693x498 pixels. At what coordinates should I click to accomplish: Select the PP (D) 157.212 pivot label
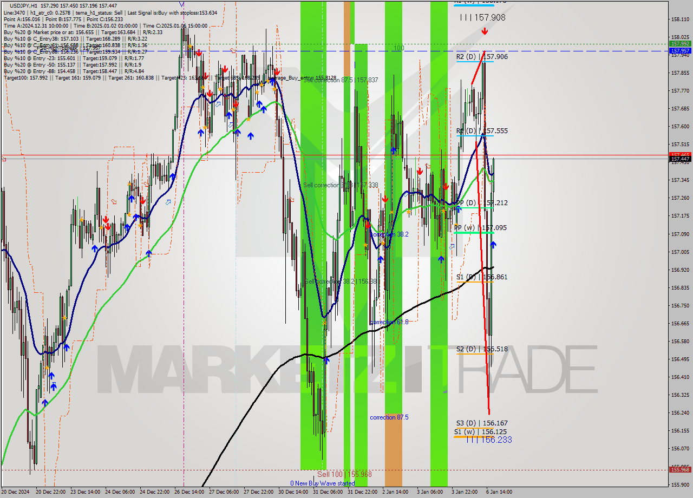click(x=482, y=203)
